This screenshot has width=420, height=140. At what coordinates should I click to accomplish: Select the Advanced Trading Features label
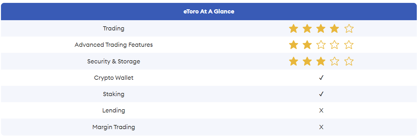tap(114, 45)
